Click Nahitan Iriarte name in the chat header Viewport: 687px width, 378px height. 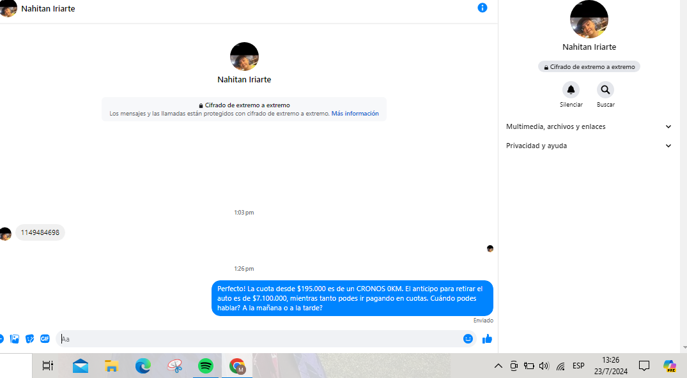pos(48,9)
